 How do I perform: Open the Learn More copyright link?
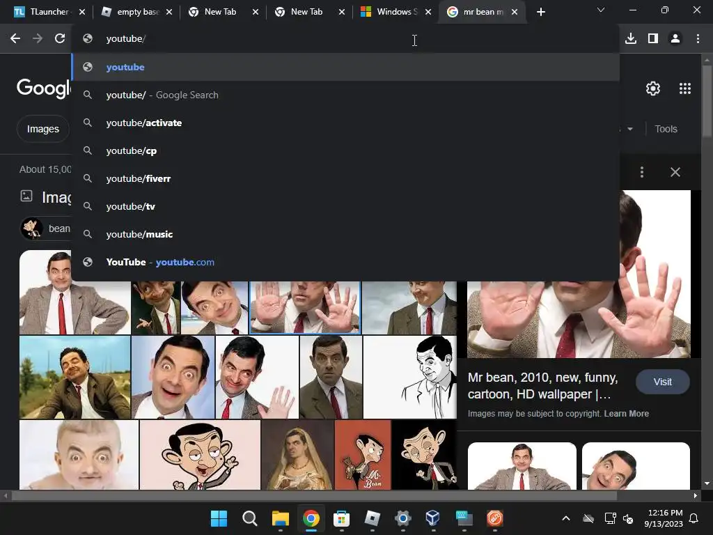click(626, 414)
